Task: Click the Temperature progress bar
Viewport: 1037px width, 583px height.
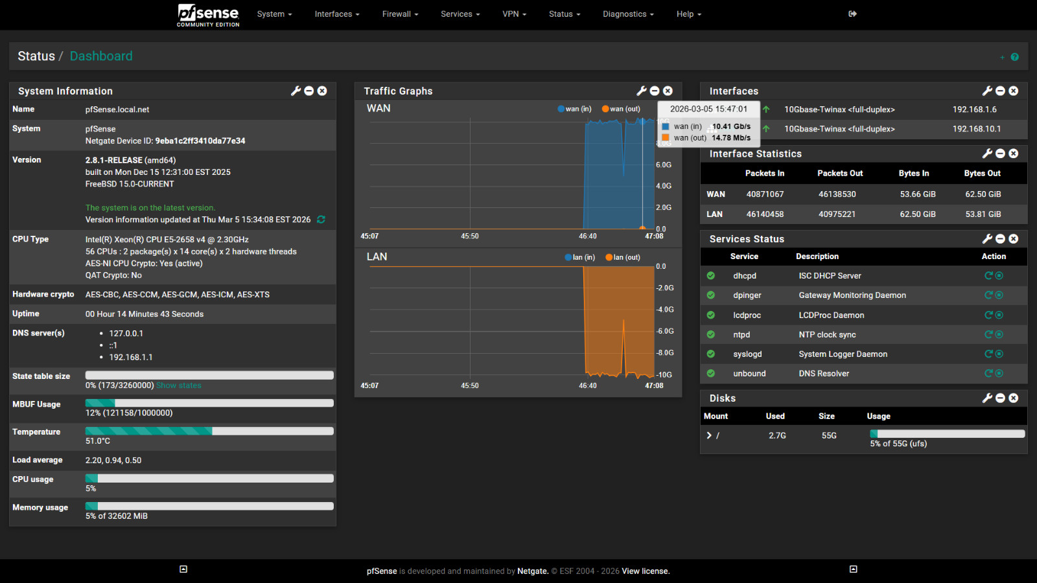Action: (209, 431)
